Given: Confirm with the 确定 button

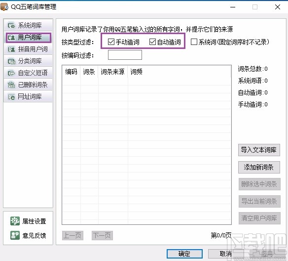Looking at the screenshot, I should tap(184, 254).
